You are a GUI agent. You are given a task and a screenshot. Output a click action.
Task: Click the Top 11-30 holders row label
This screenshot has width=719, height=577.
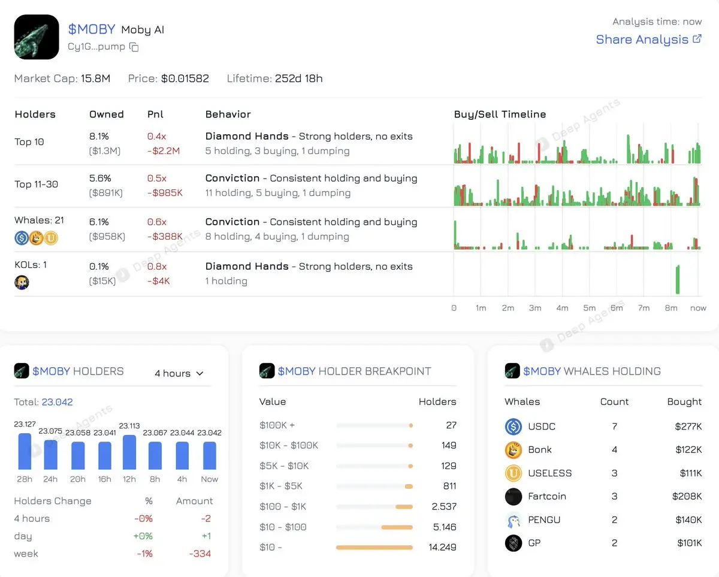pos(37,184)
